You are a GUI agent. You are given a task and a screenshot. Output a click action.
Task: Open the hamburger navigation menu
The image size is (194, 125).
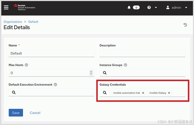point(6,8)
